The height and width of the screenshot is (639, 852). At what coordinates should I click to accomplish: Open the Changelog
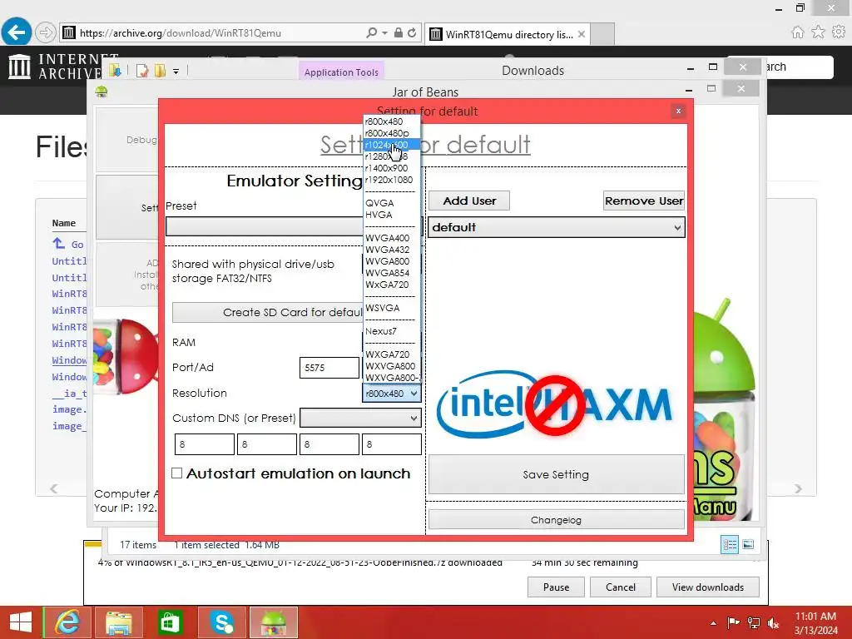557,520
